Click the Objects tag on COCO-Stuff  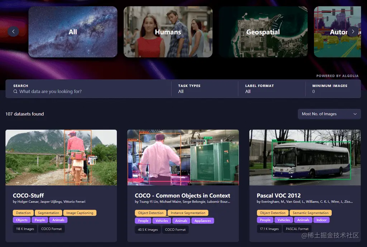pyautogui.click(x=22, y=220)
